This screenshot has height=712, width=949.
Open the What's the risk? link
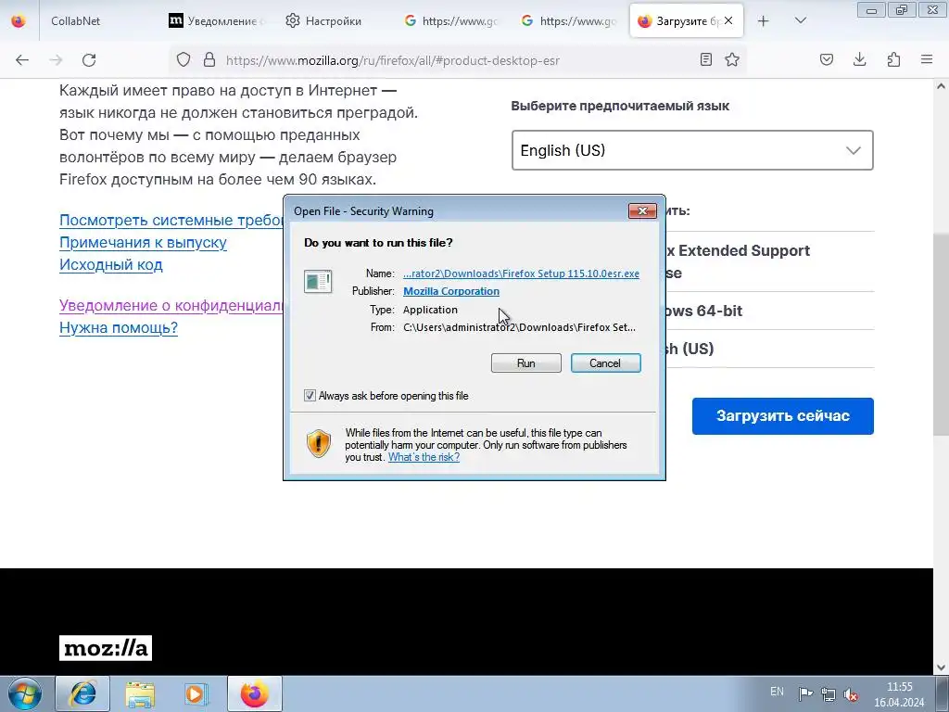click(x=424, y=457)
